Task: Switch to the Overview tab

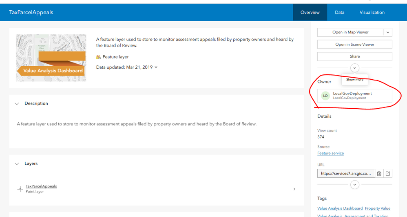Action: coord(310,12)
